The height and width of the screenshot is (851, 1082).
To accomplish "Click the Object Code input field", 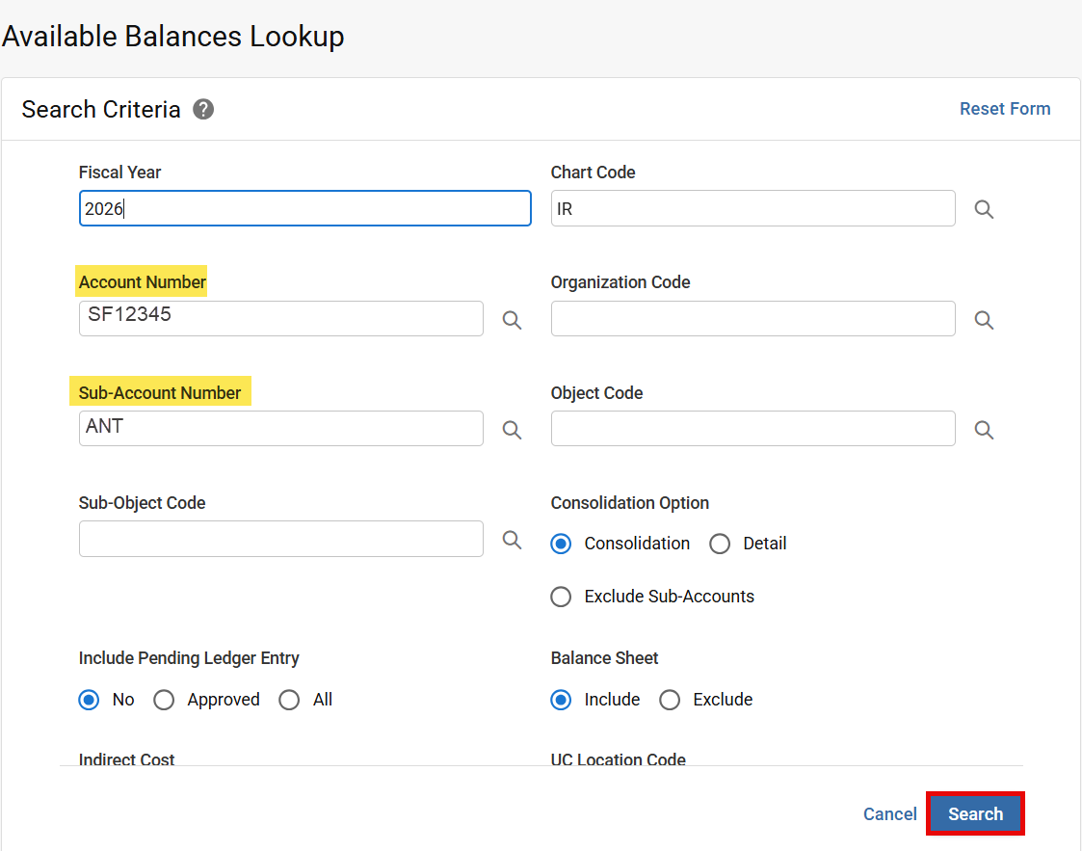I will (752, 428).
